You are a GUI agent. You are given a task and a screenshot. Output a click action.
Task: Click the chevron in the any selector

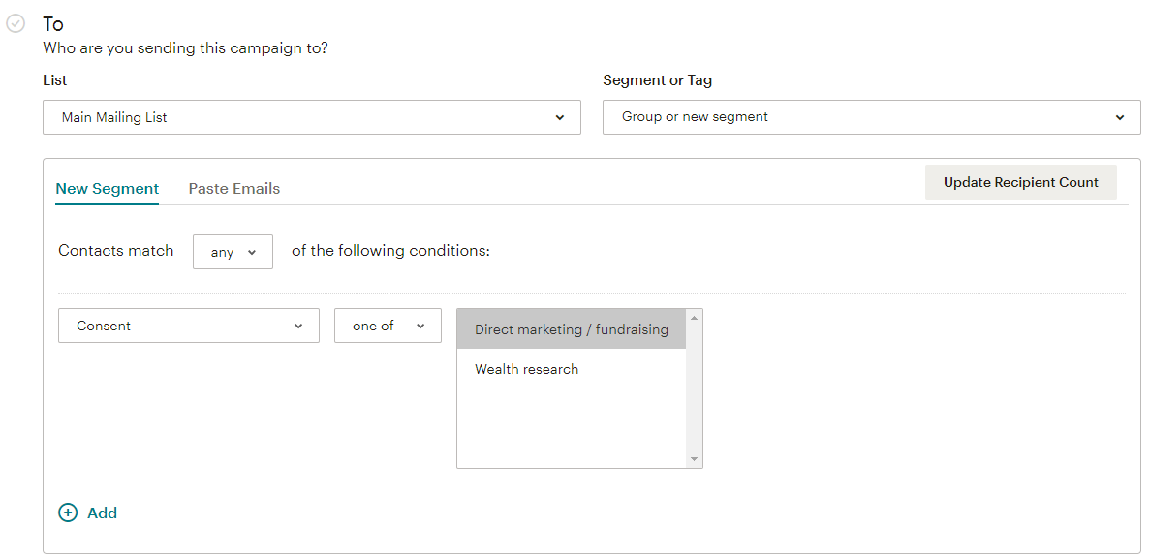pyautogui.click(x=252, y=252)
